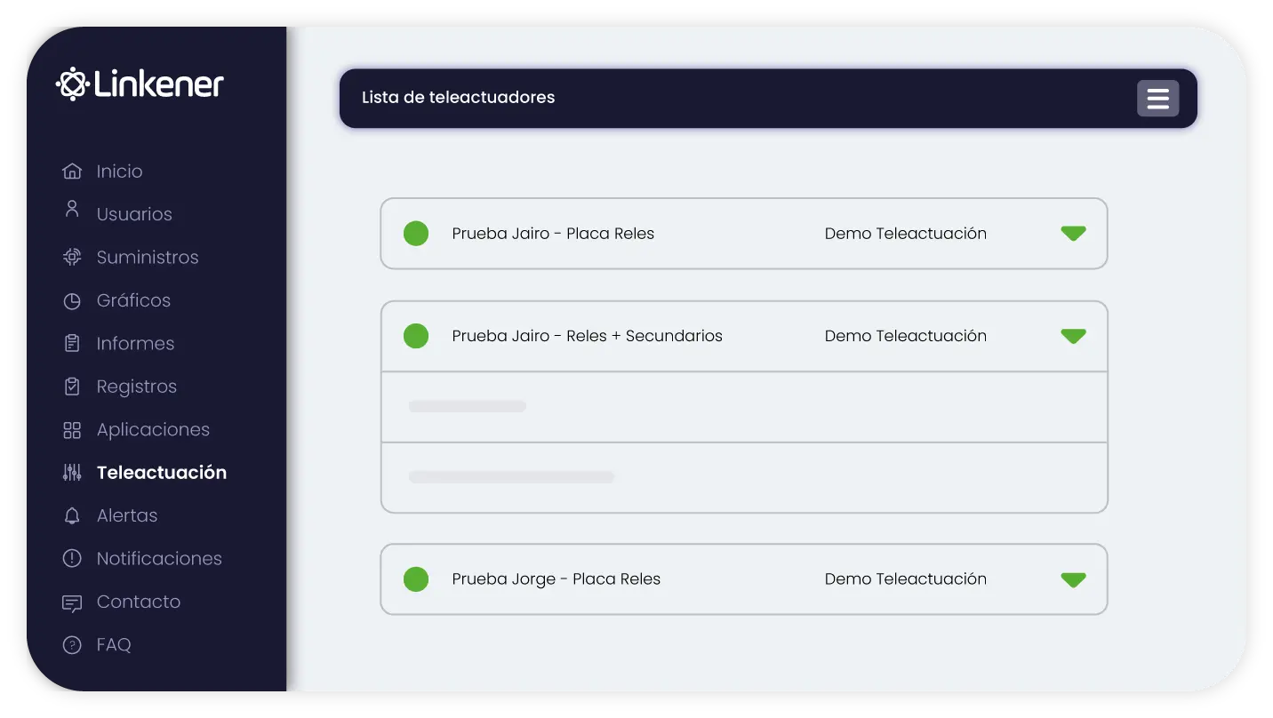
Task: Click the Notificaciones exclamation icon
Action: click(72, 559)
